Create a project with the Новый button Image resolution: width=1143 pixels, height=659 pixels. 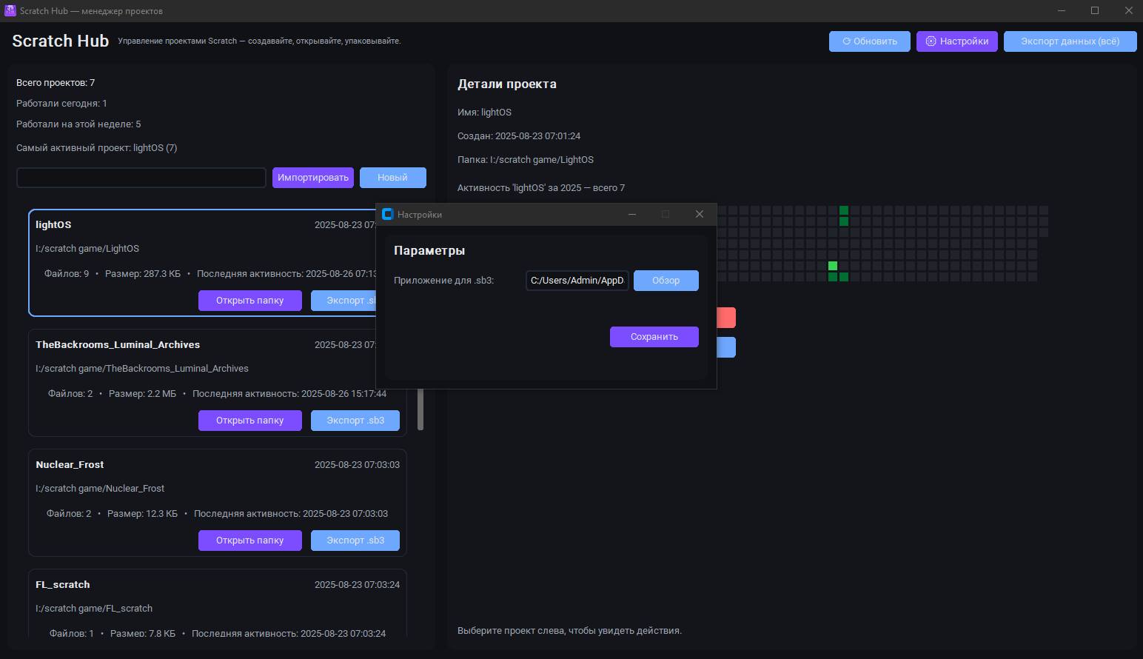click(x=392, y=178)
